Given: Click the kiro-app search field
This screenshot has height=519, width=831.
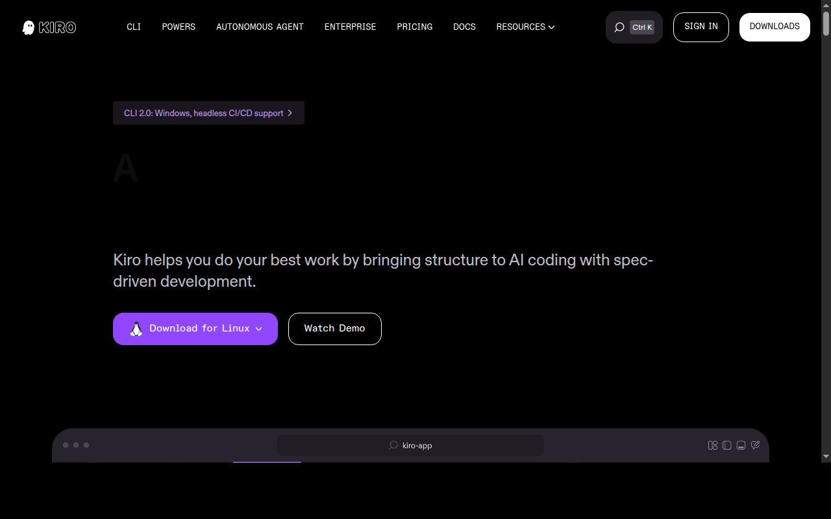Looking at the screenshot, I should 410,445.
